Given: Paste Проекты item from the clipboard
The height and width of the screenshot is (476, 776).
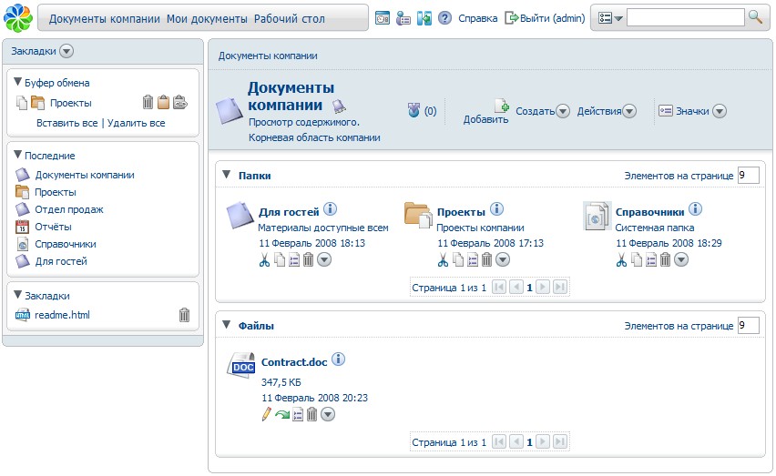Looking at the screenshot, I should tap(163, 102).
